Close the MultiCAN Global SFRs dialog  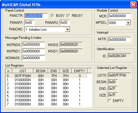point(133,5)
